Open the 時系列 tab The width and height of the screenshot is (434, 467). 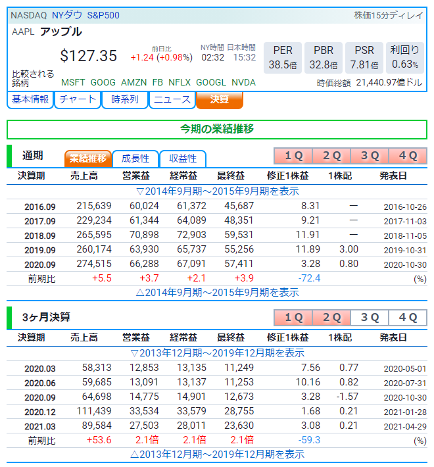[x=124, y=99]
